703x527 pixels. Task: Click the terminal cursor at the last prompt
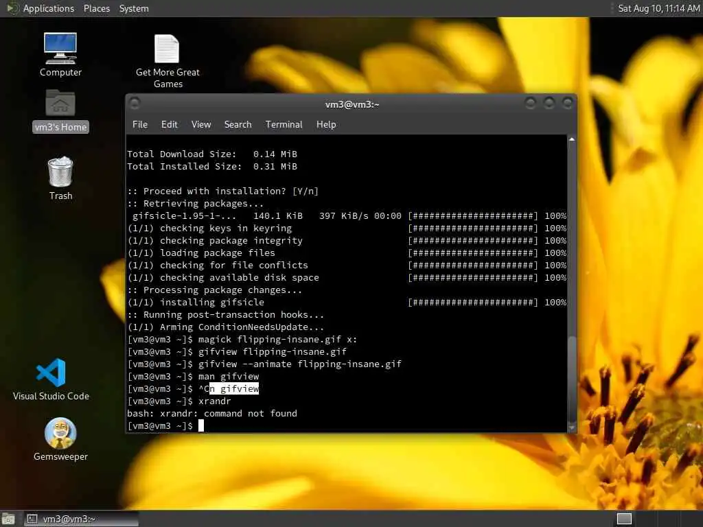pos(201,425)
